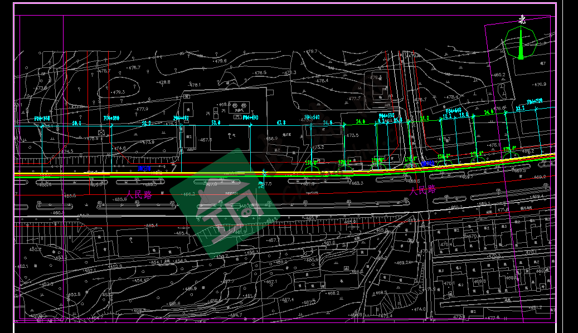Viewport: 578px width, 333px height.
Task: Click the 10.2 green dimension text
Action: click(x=446, y=116)
